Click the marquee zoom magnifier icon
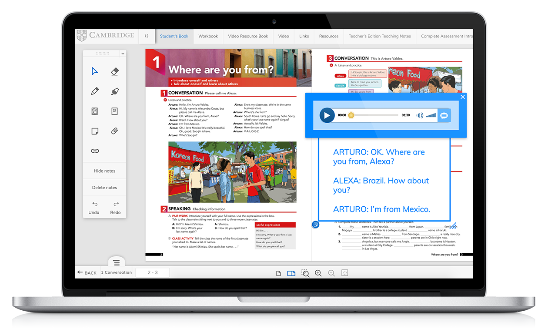The height and width of the screenshot is (329, 548). click(305, 273)
